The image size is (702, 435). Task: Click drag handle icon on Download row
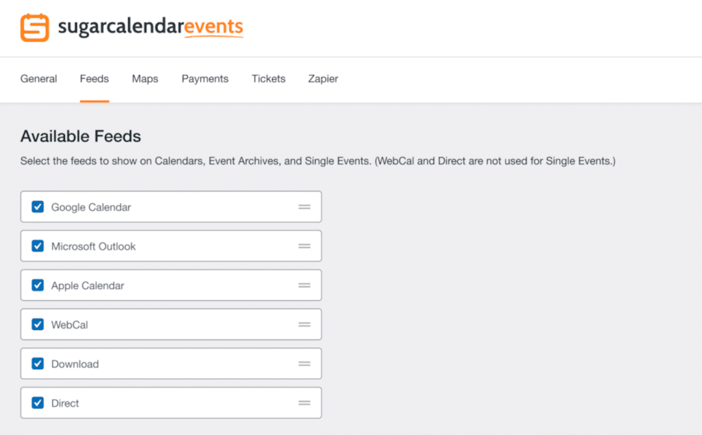click(304, 364)
